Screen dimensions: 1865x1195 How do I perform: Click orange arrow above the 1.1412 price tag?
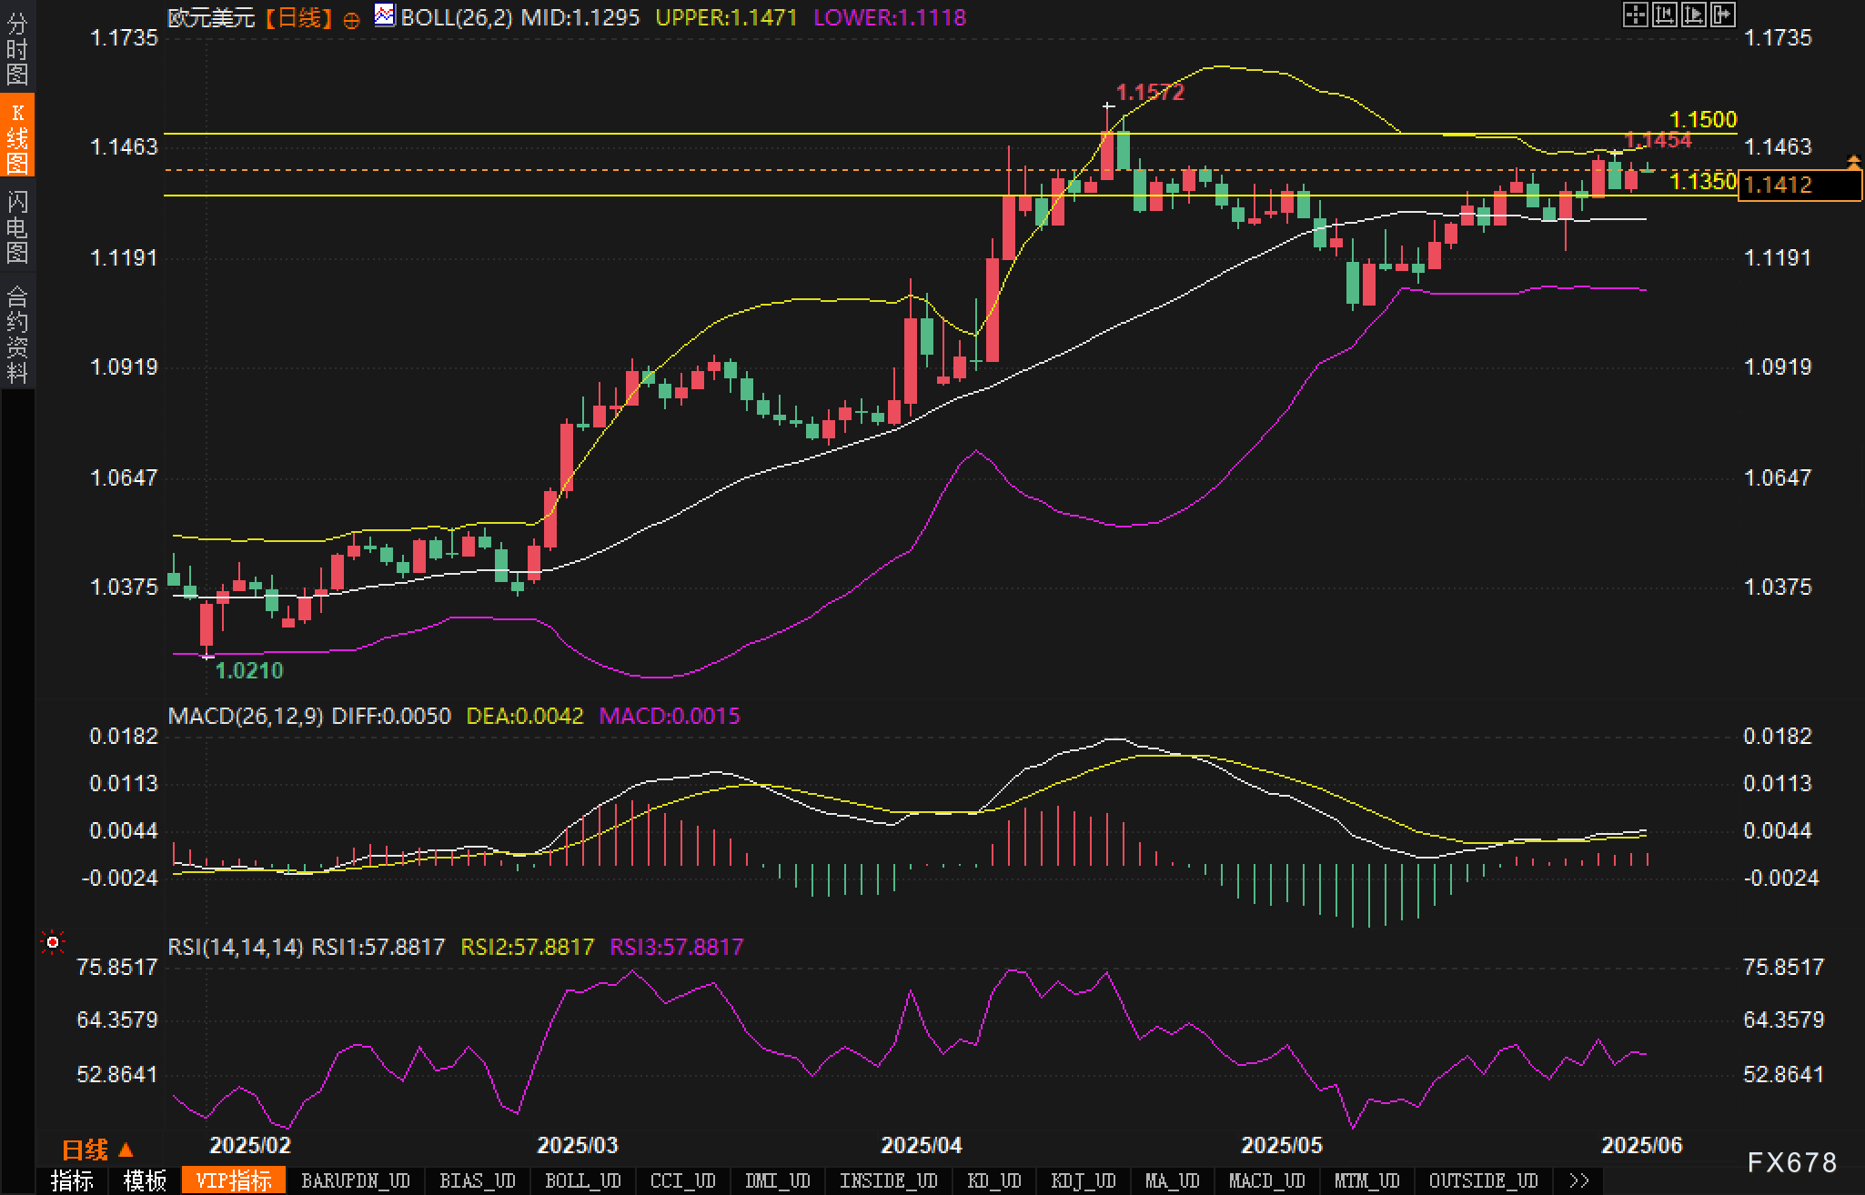[1853, 162]
